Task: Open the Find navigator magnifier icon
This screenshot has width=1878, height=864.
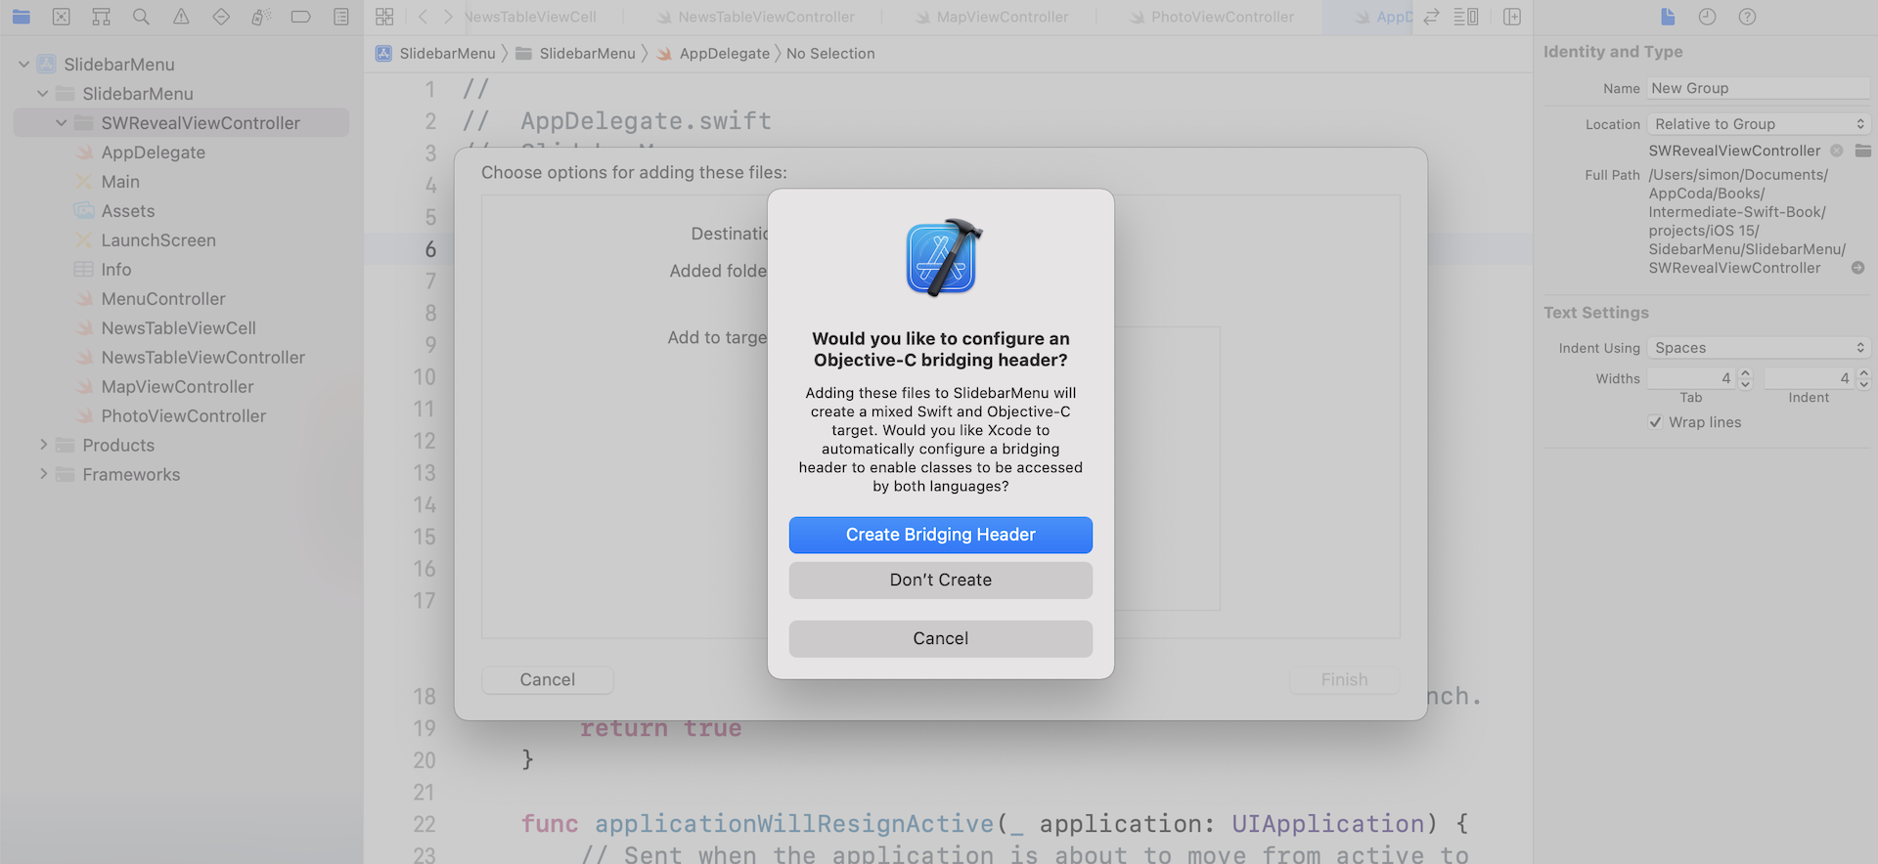Action: (x=141, y=17)
